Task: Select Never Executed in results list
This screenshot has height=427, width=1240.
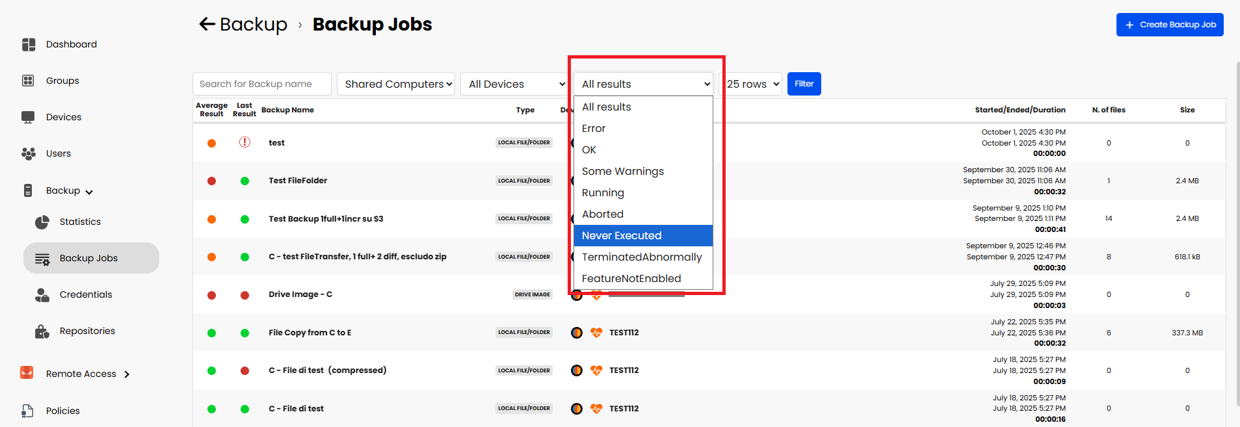Action: 642,236
